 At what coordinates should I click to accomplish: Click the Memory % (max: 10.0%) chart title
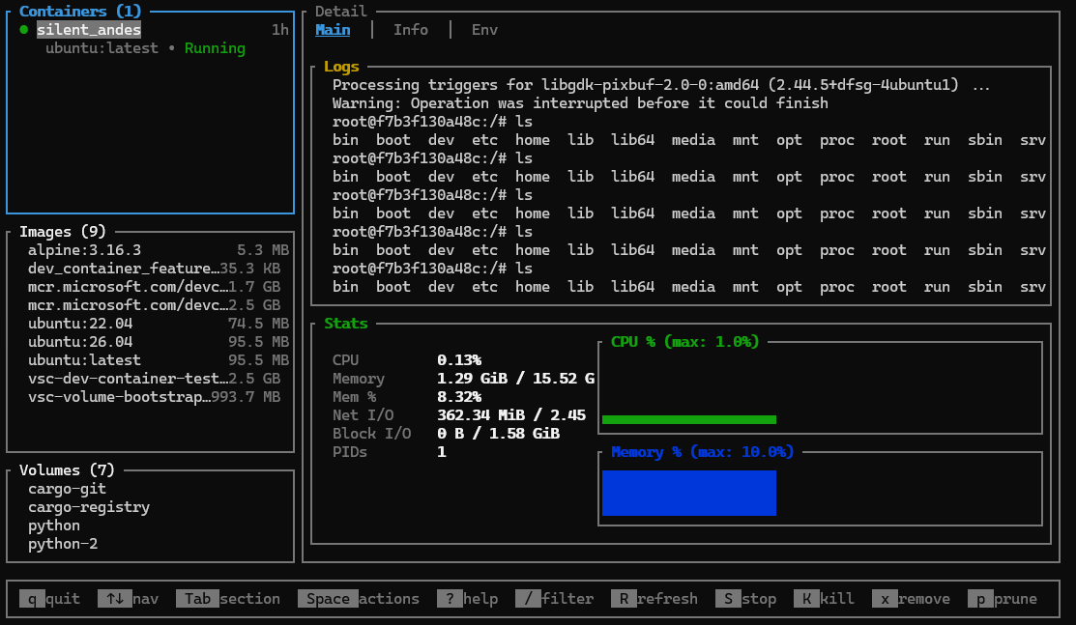[702, 451]
